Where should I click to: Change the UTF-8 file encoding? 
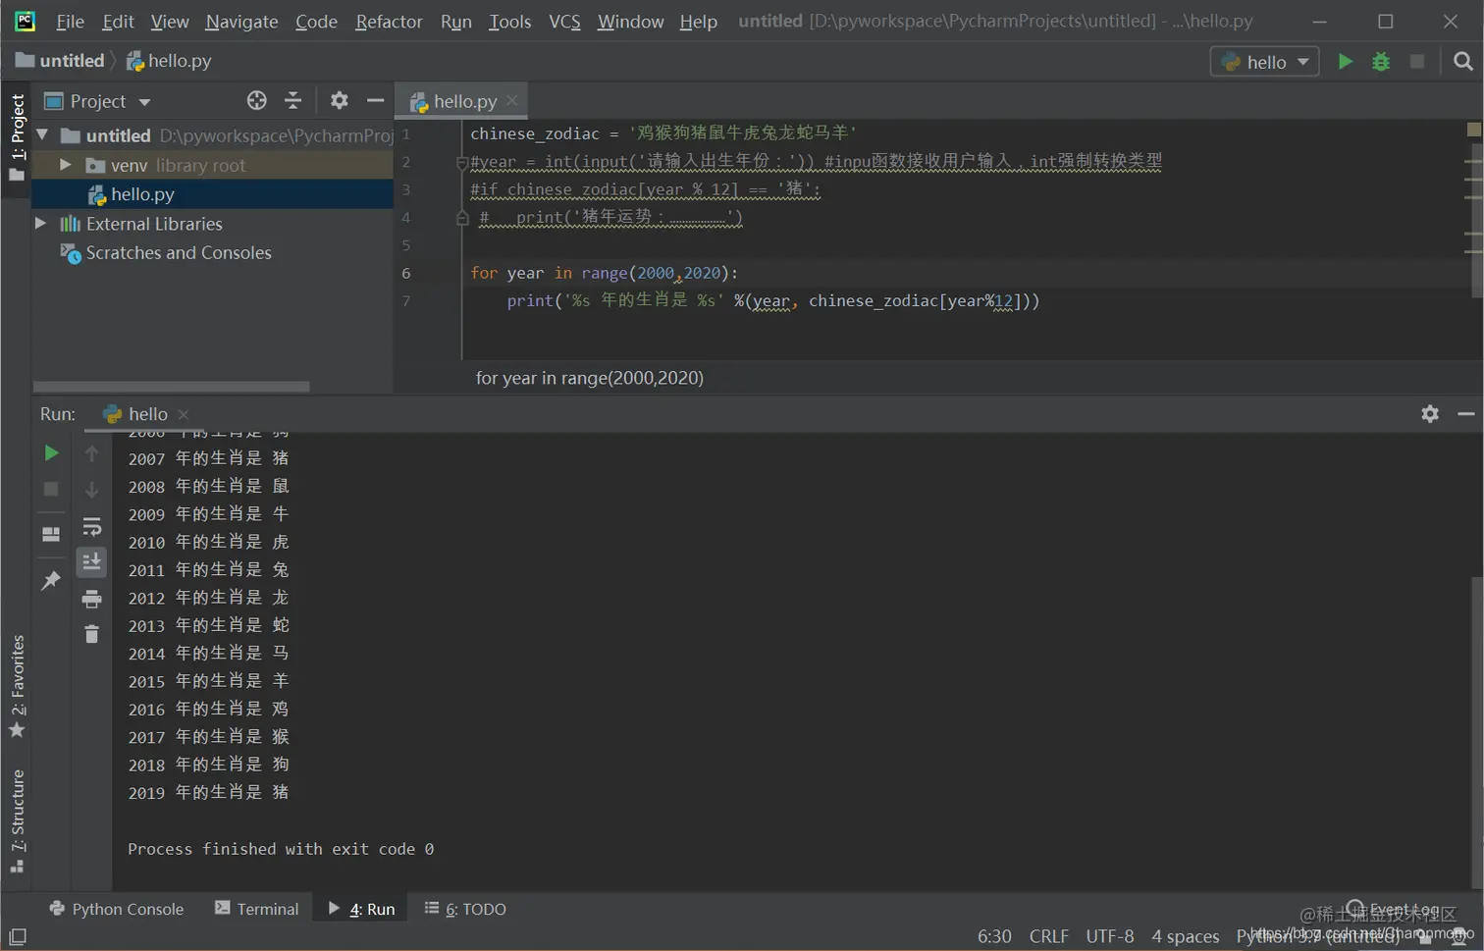click(1109, 936)
